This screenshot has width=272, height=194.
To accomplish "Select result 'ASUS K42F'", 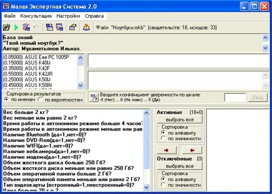I will 26,68.
